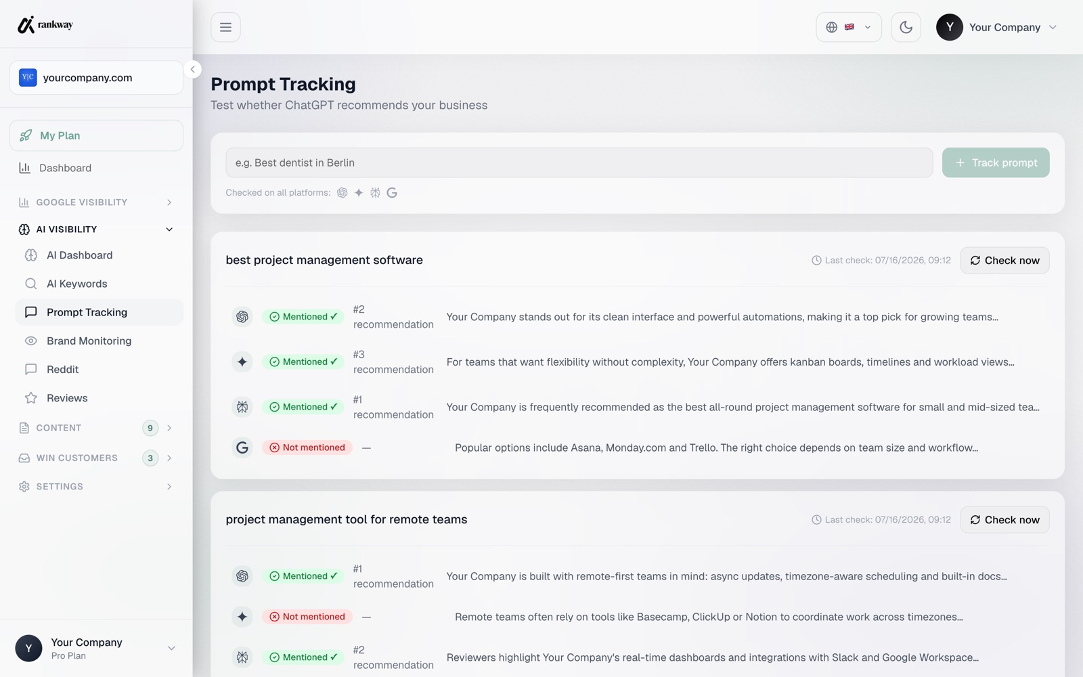Expand the Content section
The width and height of the screenshot is (1083, 677).
point(96,428)
